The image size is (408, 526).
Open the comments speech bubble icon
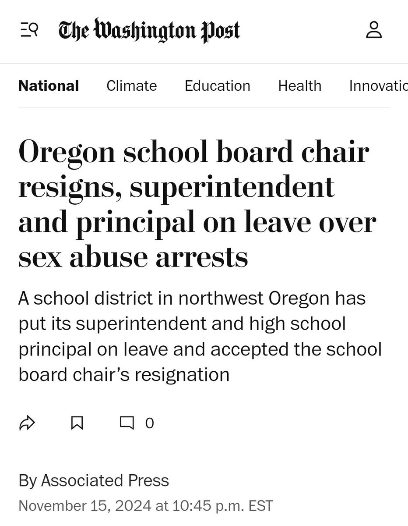click(127, 423)
